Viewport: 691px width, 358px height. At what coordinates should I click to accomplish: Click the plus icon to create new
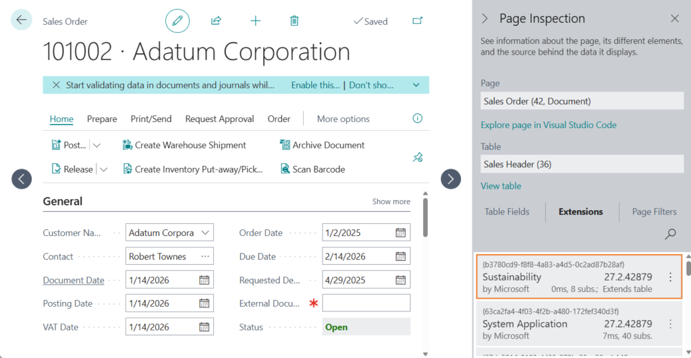pos(255,21)
